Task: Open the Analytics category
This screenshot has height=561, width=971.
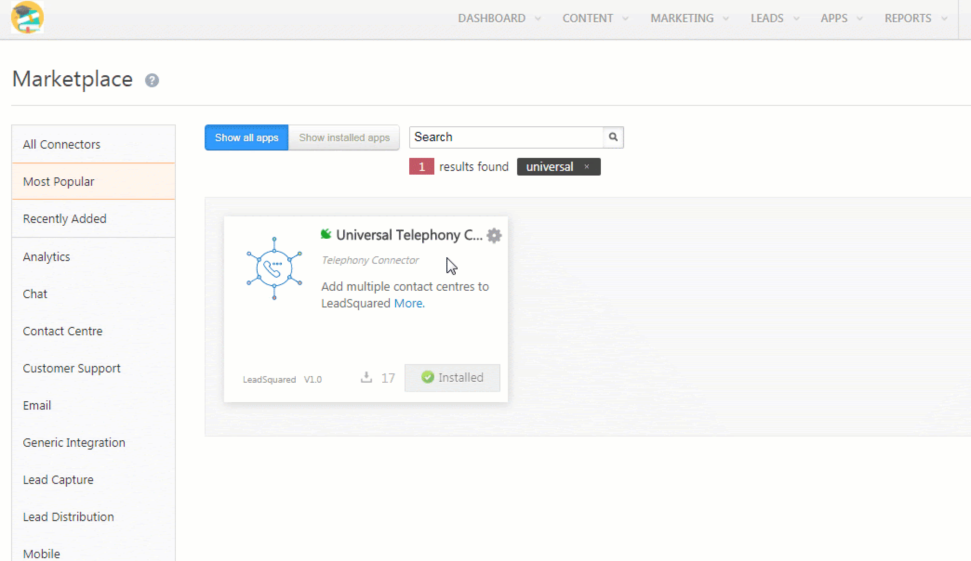Action: tap(93, 257)
